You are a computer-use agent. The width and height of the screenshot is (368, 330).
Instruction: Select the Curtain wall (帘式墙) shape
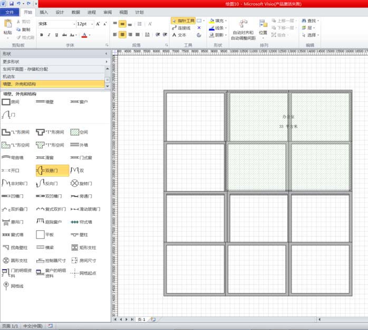[81, 222]
